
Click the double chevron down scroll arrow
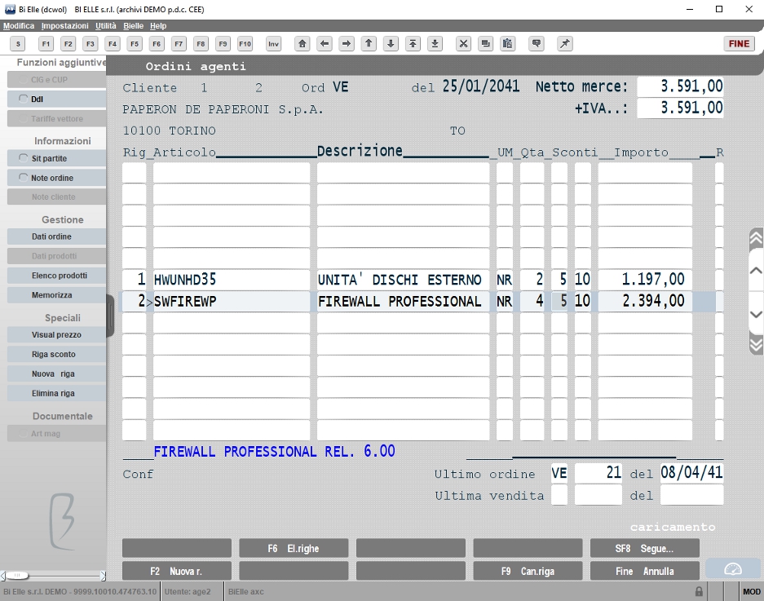[756, 343]
